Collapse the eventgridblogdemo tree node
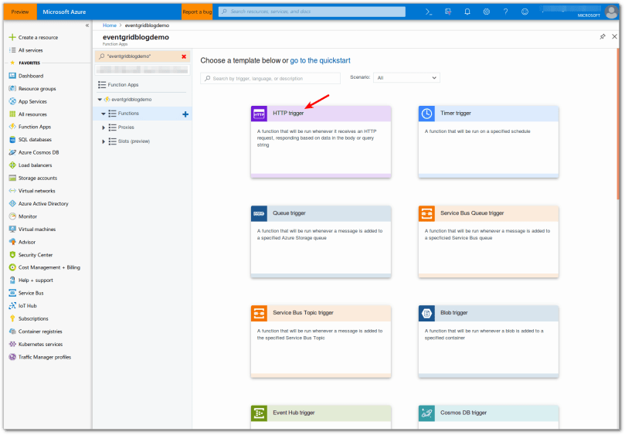The image size is (625, 435). (99, 100)
